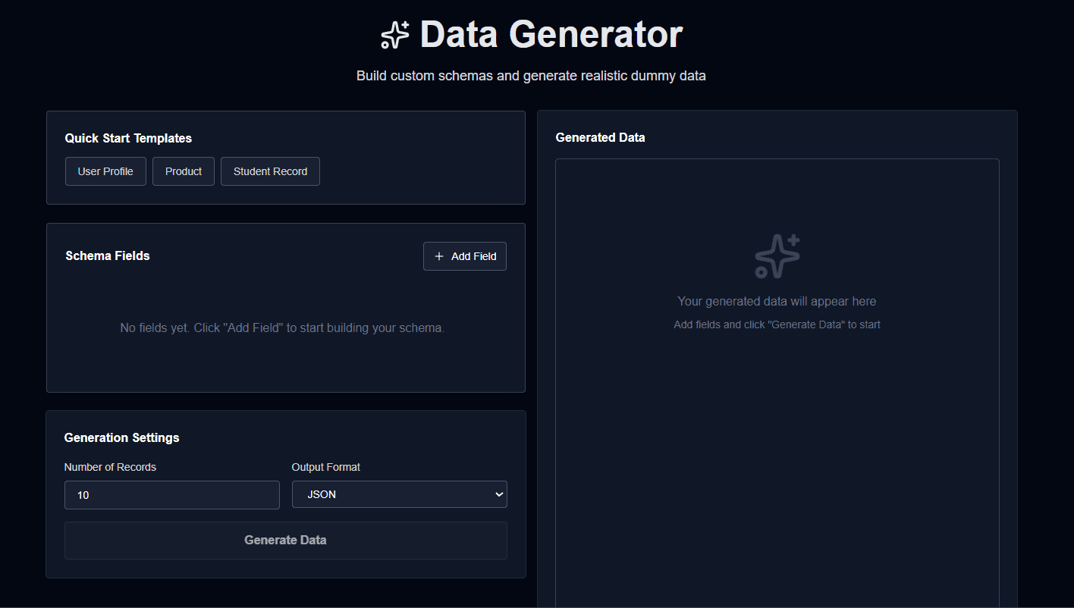Click the Generate Data button
Screen dimensions: 1074x608
click(x=286, y=541)
